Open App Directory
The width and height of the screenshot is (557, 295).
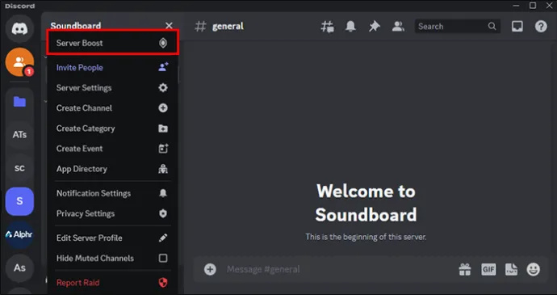coord(112,169)
